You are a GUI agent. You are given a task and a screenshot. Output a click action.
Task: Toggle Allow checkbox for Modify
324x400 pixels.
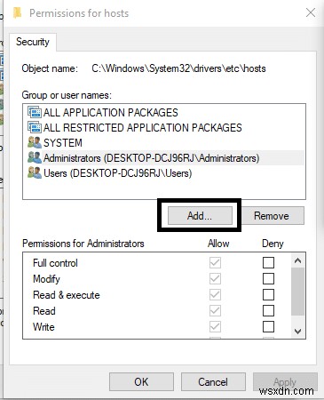pyautogui.click(x=215, y=278)
